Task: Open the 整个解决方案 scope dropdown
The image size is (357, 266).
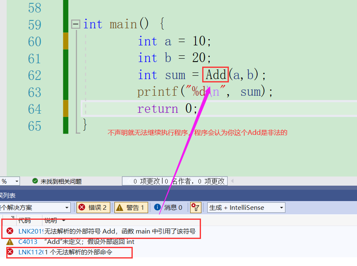Action: 67,207
